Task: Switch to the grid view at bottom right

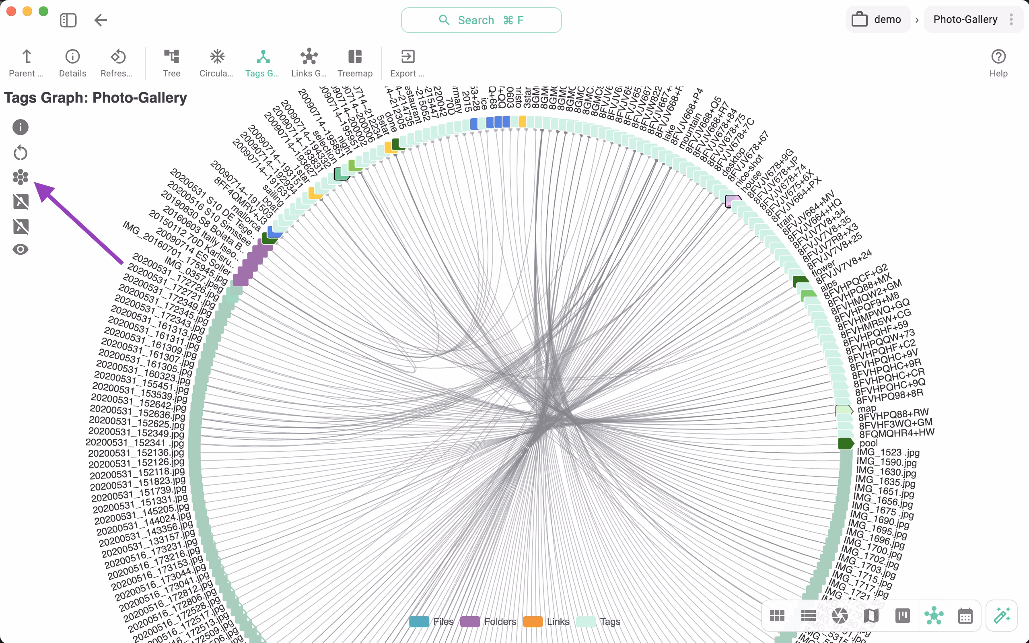Action: click(777, 615)
